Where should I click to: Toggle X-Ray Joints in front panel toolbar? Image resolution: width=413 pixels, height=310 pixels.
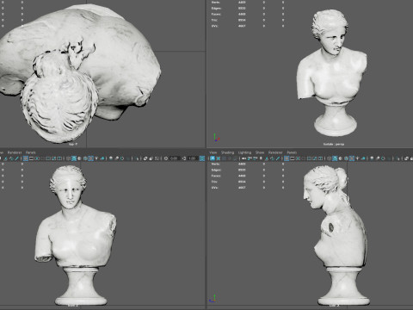coord(157,158)
